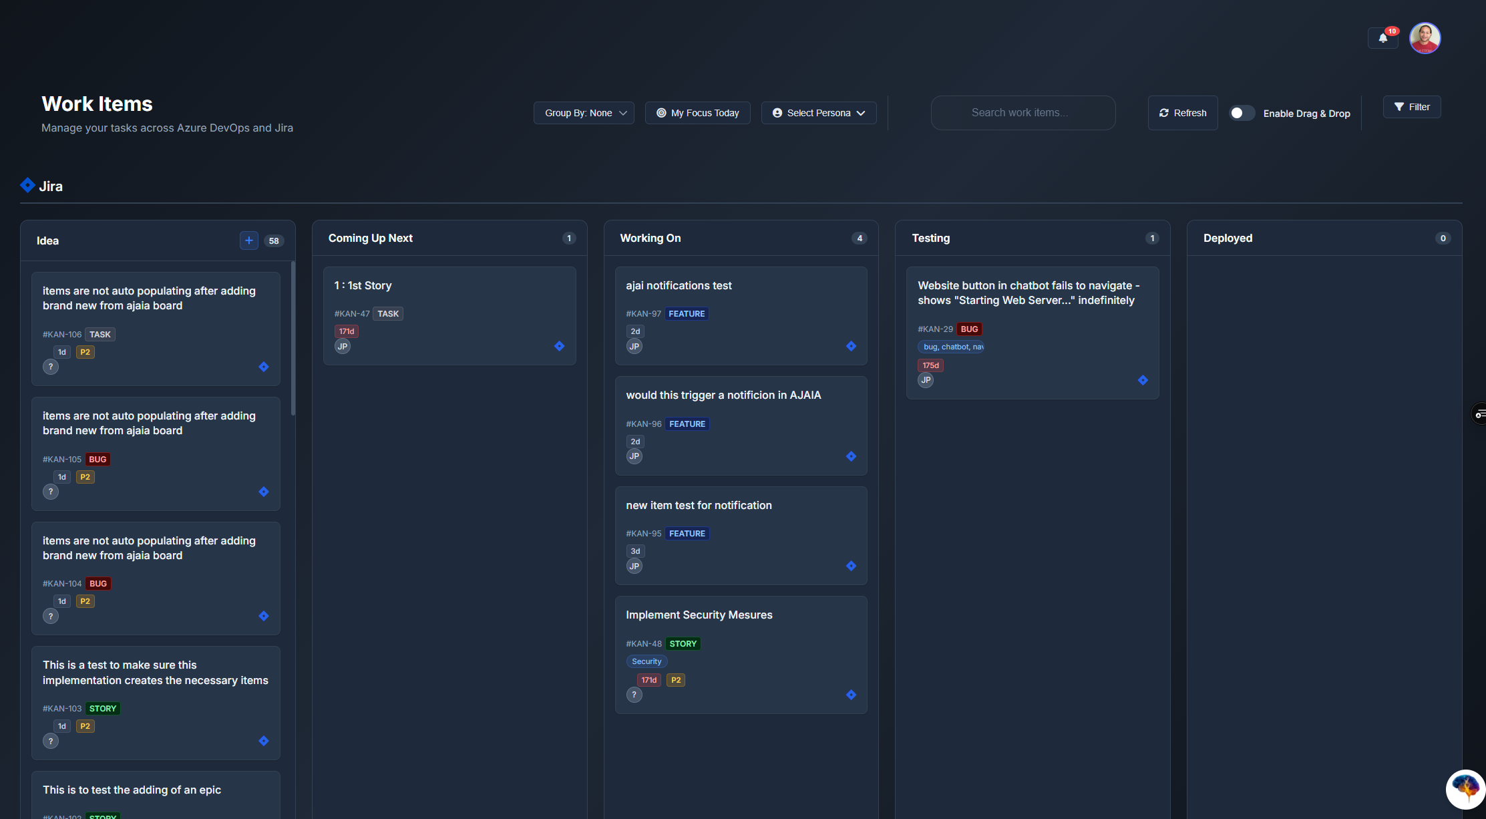Click the bug, chatbot tag on KAN-29
Image resolution: width=1486 pixels, height=819 pixels.
951,347
